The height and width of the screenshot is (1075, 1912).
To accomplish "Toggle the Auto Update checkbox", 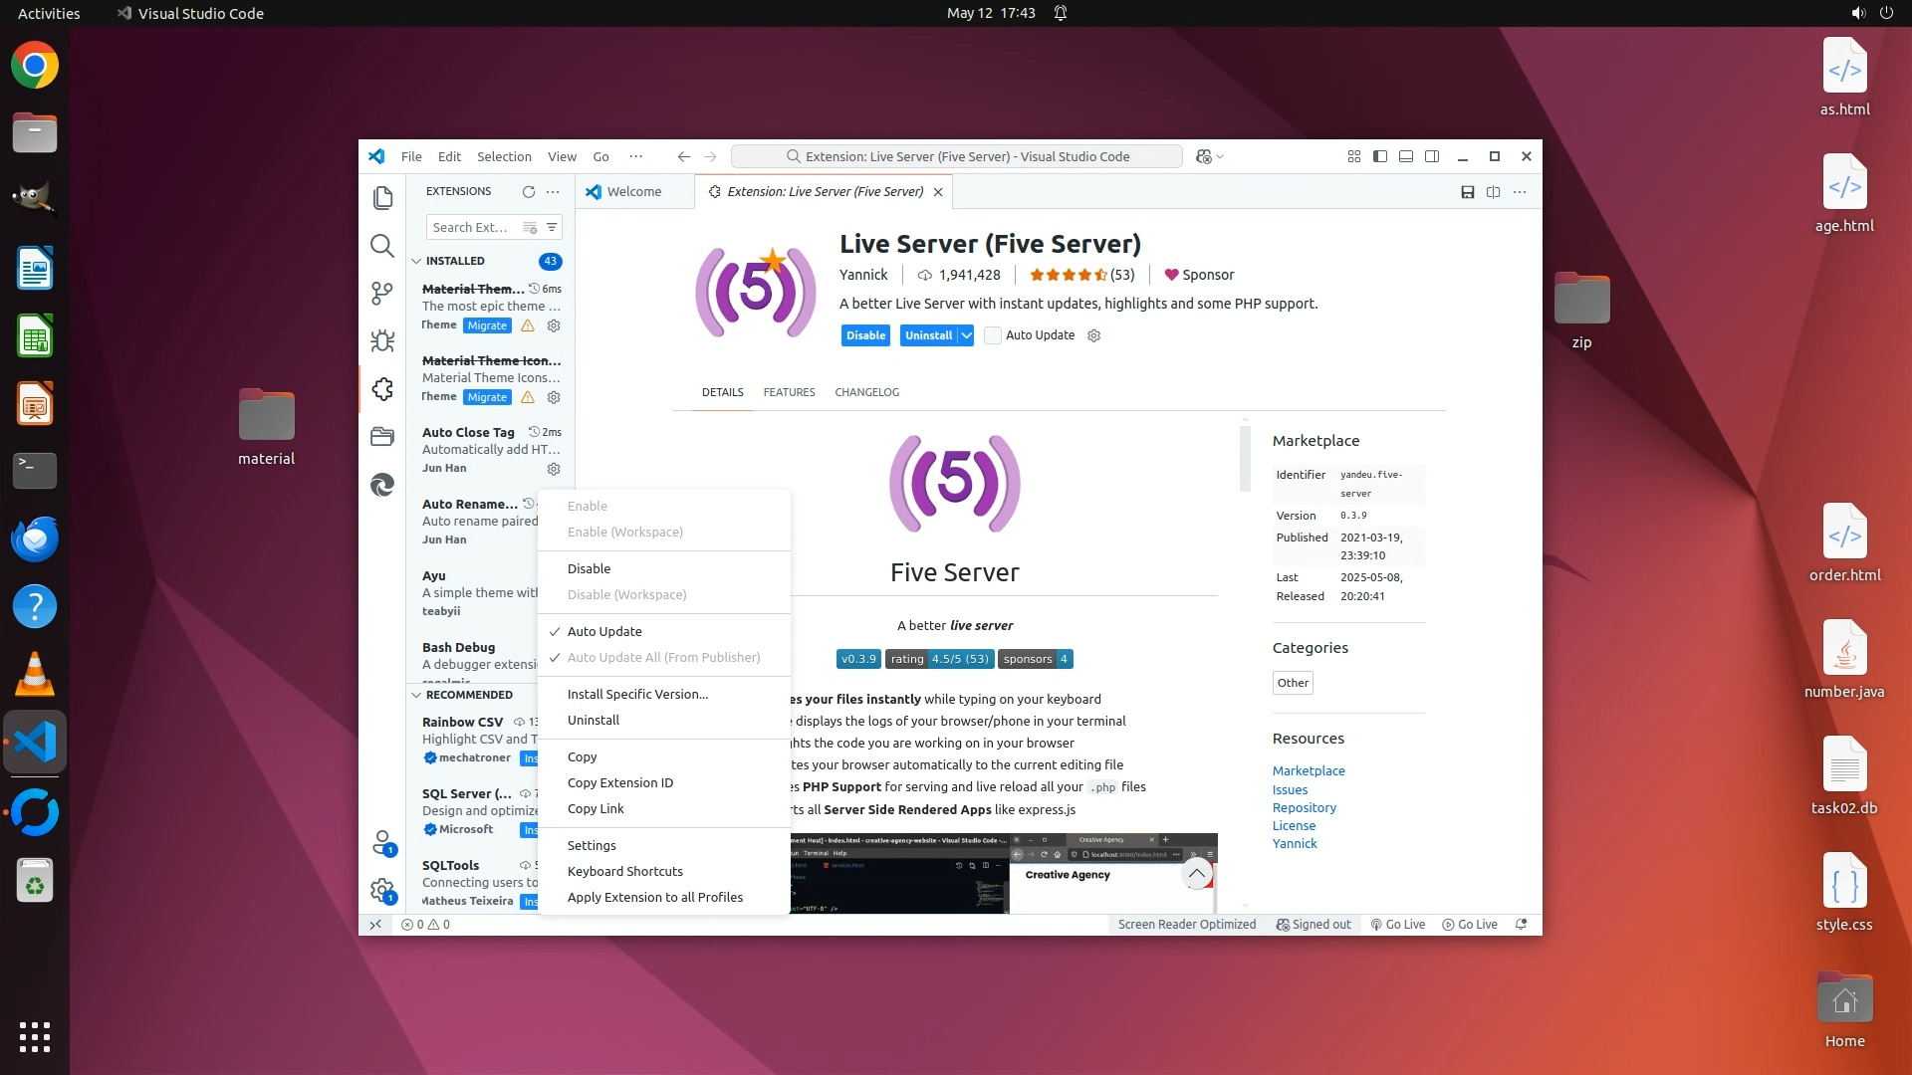I will (x=993, y=335).
